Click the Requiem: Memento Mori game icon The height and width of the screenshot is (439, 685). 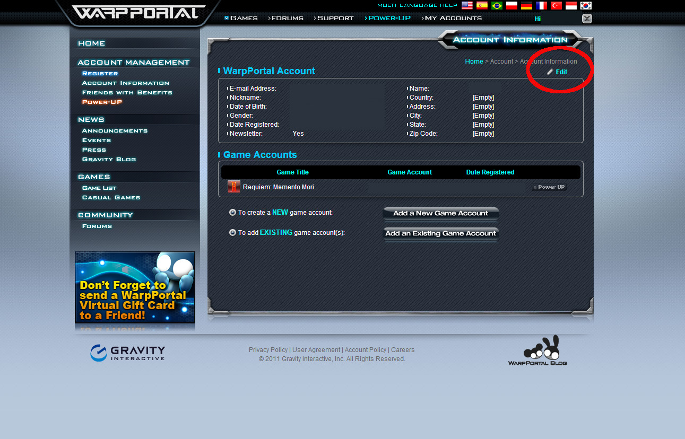point(234,187)
